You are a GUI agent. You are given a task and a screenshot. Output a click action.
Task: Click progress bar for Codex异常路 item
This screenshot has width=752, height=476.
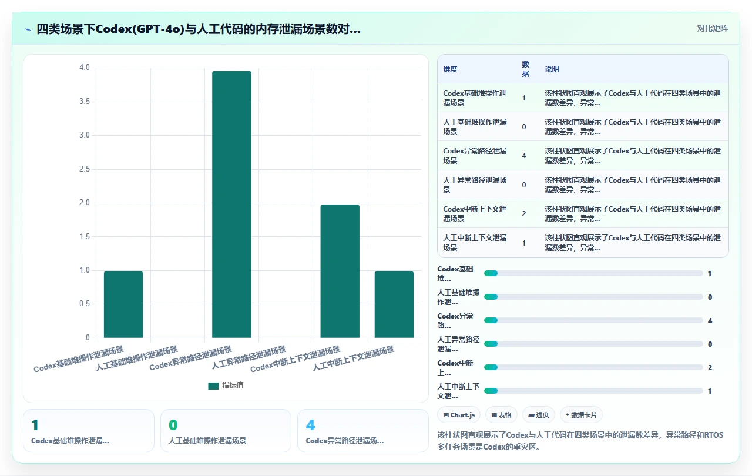[593, 320]
